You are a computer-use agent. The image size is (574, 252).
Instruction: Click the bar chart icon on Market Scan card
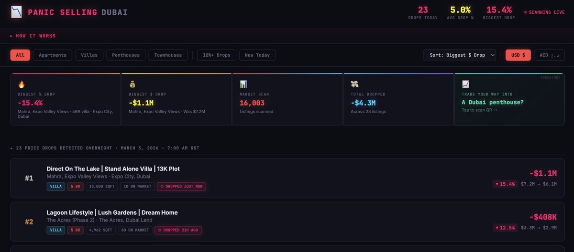point(243,84)
